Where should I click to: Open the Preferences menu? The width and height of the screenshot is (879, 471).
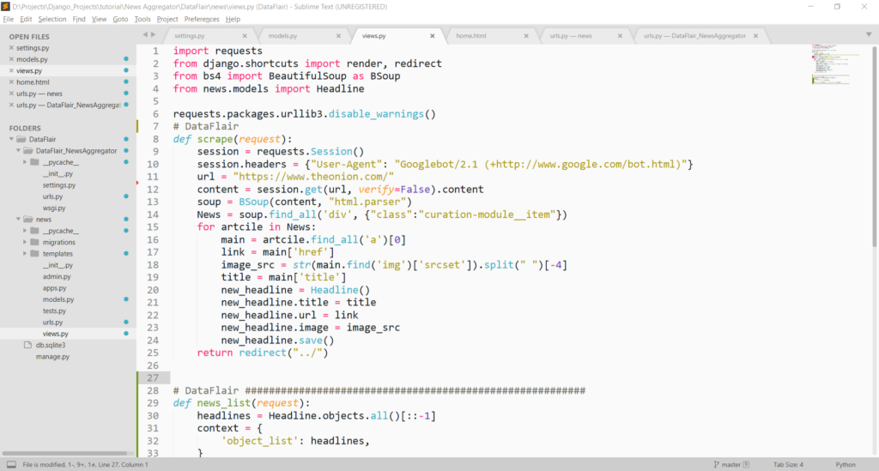pyautogui.click(x=202, y=19)
